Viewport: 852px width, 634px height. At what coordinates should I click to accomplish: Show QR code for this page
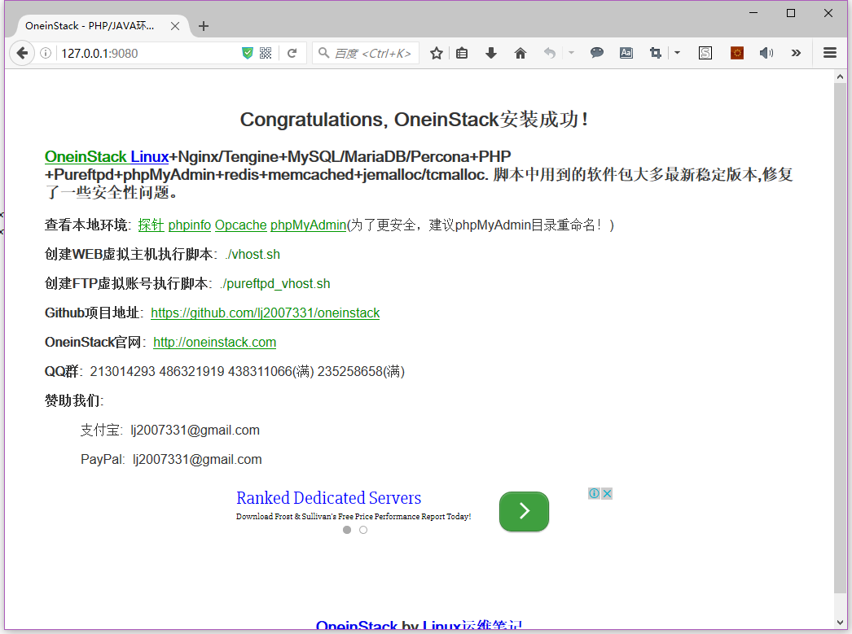click(266, 53)
